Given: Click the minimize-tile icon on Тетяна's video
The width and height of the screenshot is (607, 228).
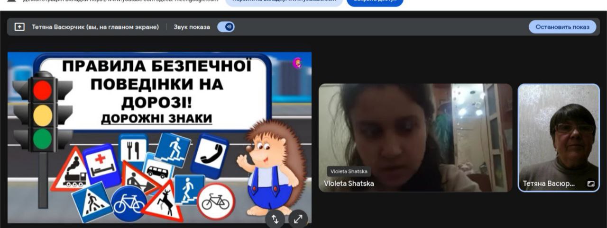Looking at the screenshot, I should pyautogui.click(x=591, y=184).
